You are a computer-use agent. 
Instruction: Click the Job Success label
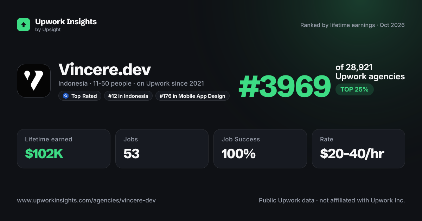click(241, 139)
